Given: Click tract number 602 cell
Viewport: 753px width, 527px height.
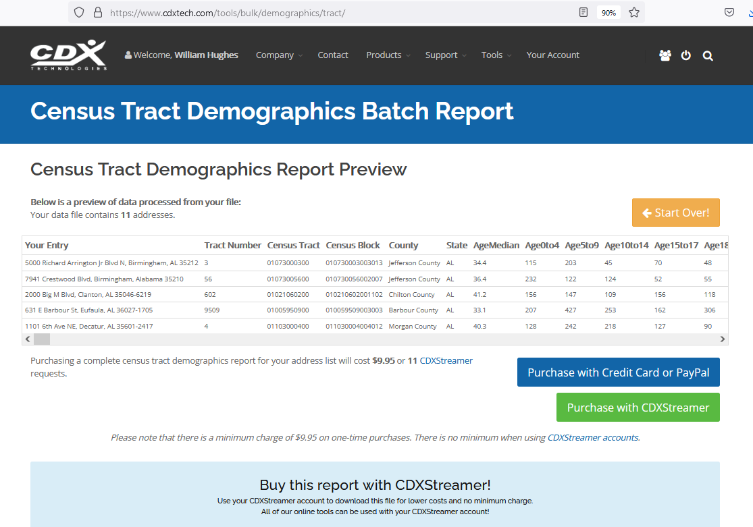Looking at the screenshot, I should coord(210,295).
